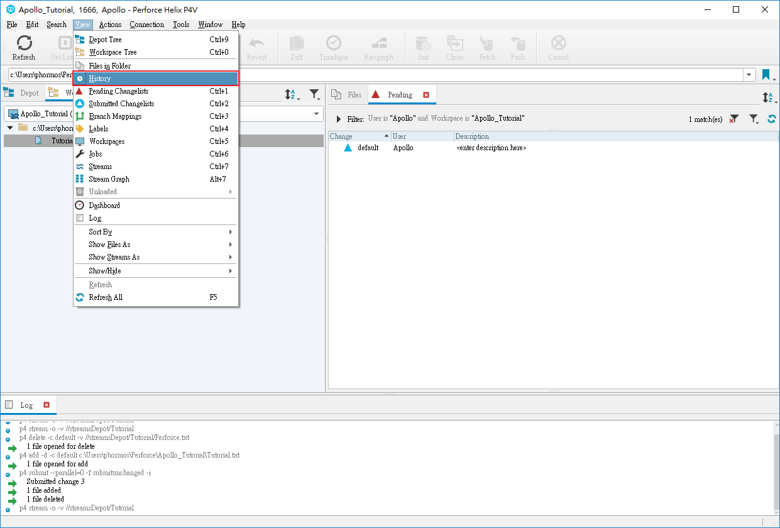Click the Log panel vertical scrollbar
Viewport: 780px width, 528px height.
[x=776, y=466]
